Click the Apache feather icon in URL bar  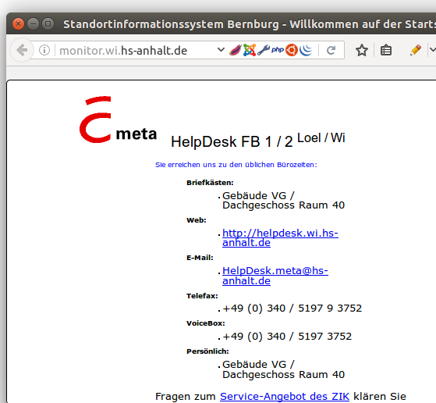point(236,50)
